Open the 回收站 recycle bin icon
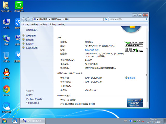Viewport: 166px width, 124px height. pos(6,57)
